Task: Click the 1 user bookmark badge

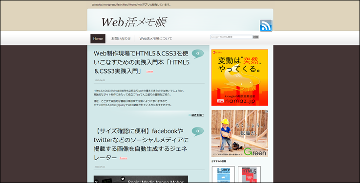Action: 149,72
